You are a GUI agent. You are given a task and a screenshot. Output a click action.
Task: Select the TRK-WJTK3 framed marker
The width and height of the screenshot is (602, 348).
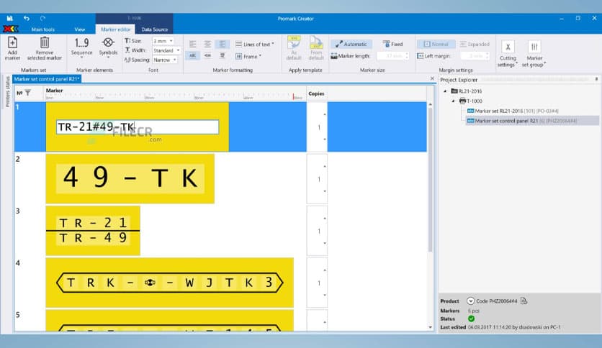point(170,283)
